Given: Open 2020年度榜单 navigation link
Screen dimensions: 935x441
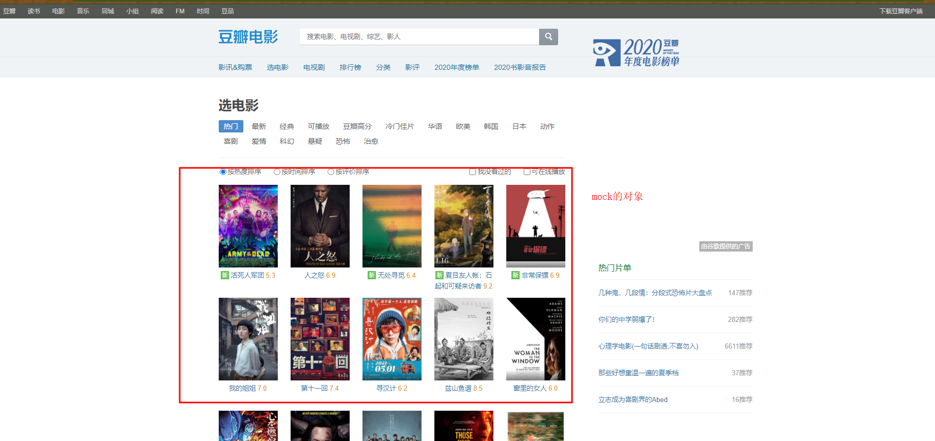Looking at the screenshot, I should [x=457, y=67].
